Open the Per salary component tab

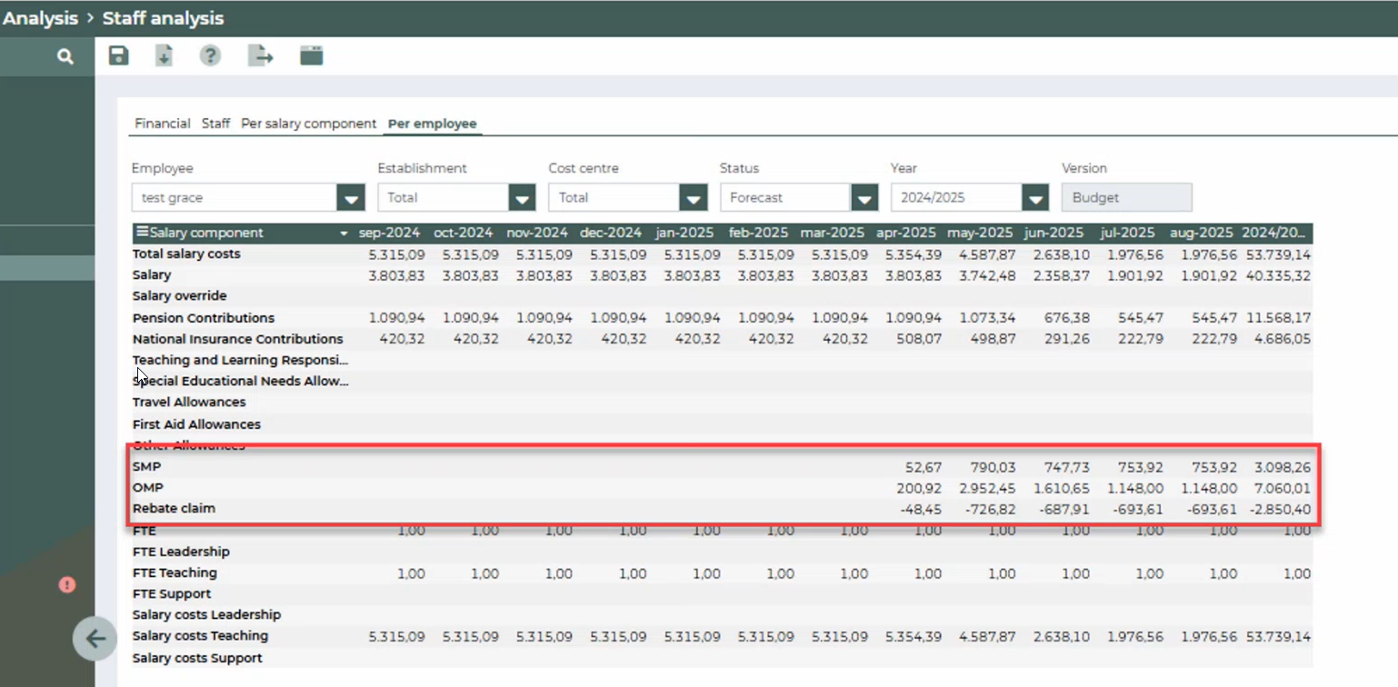308,124
